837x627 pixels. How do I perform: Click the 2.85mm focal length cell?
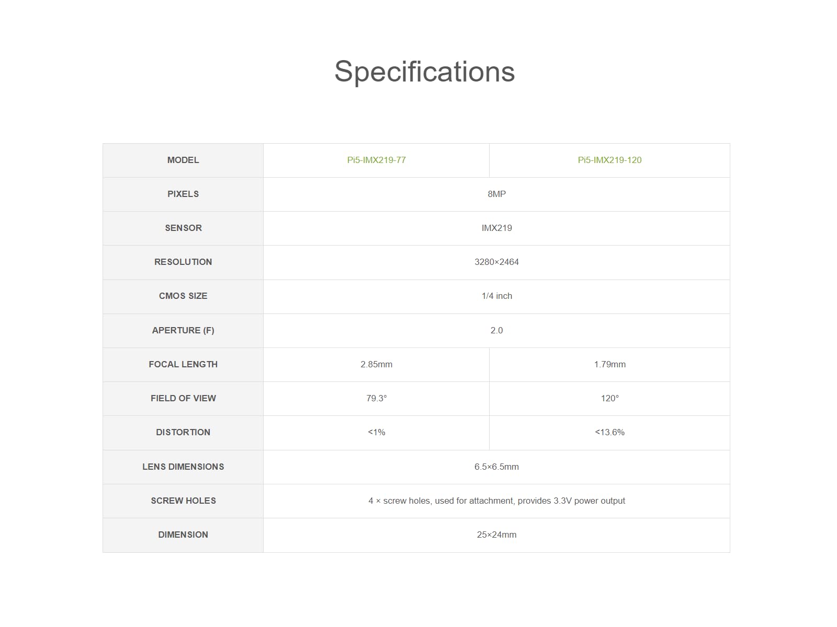(x=376, y=364)
